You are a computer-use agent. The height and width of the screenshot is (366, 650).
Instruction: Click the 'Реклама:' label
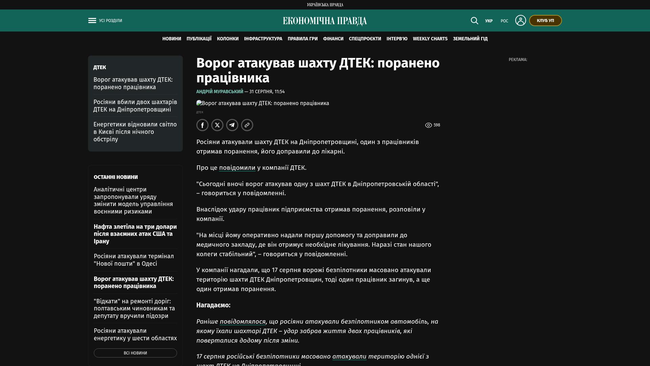coord(518,60)
